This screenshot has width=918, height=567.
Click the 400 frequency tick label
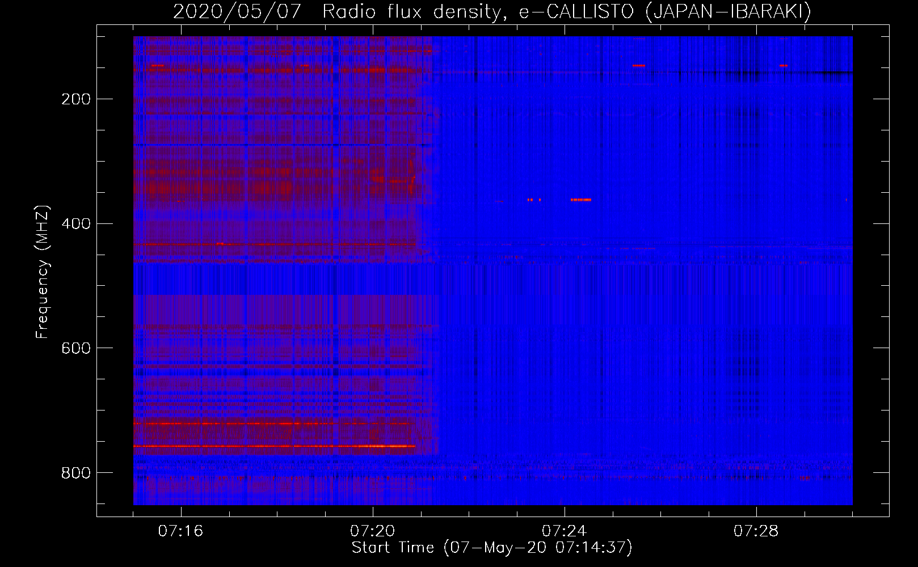coord(76,224)
